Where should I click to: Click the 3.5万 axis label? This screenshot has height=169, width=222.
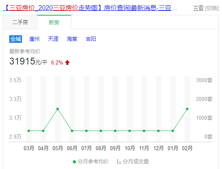[x=15, y=80]
